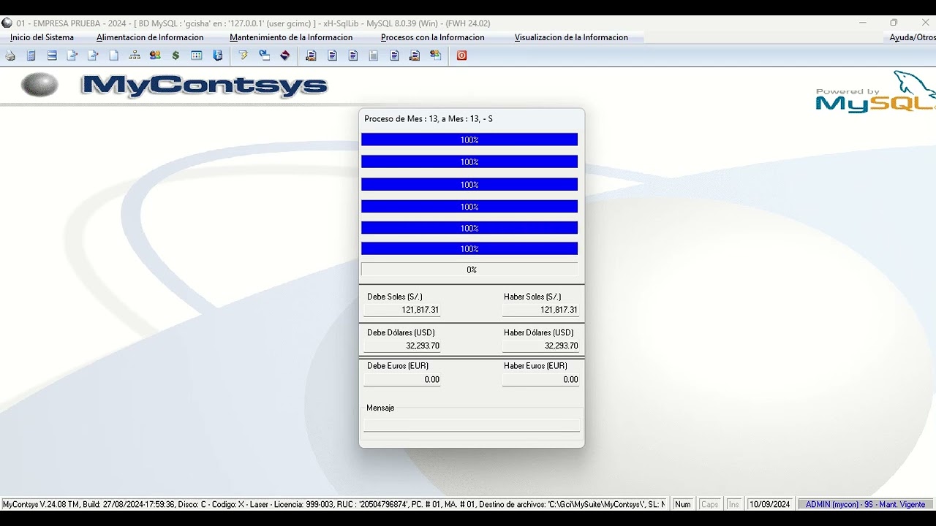Screen dimensions: 936x526
Task: Click the green dollar sign icon
Action: (x=175, y=56)
